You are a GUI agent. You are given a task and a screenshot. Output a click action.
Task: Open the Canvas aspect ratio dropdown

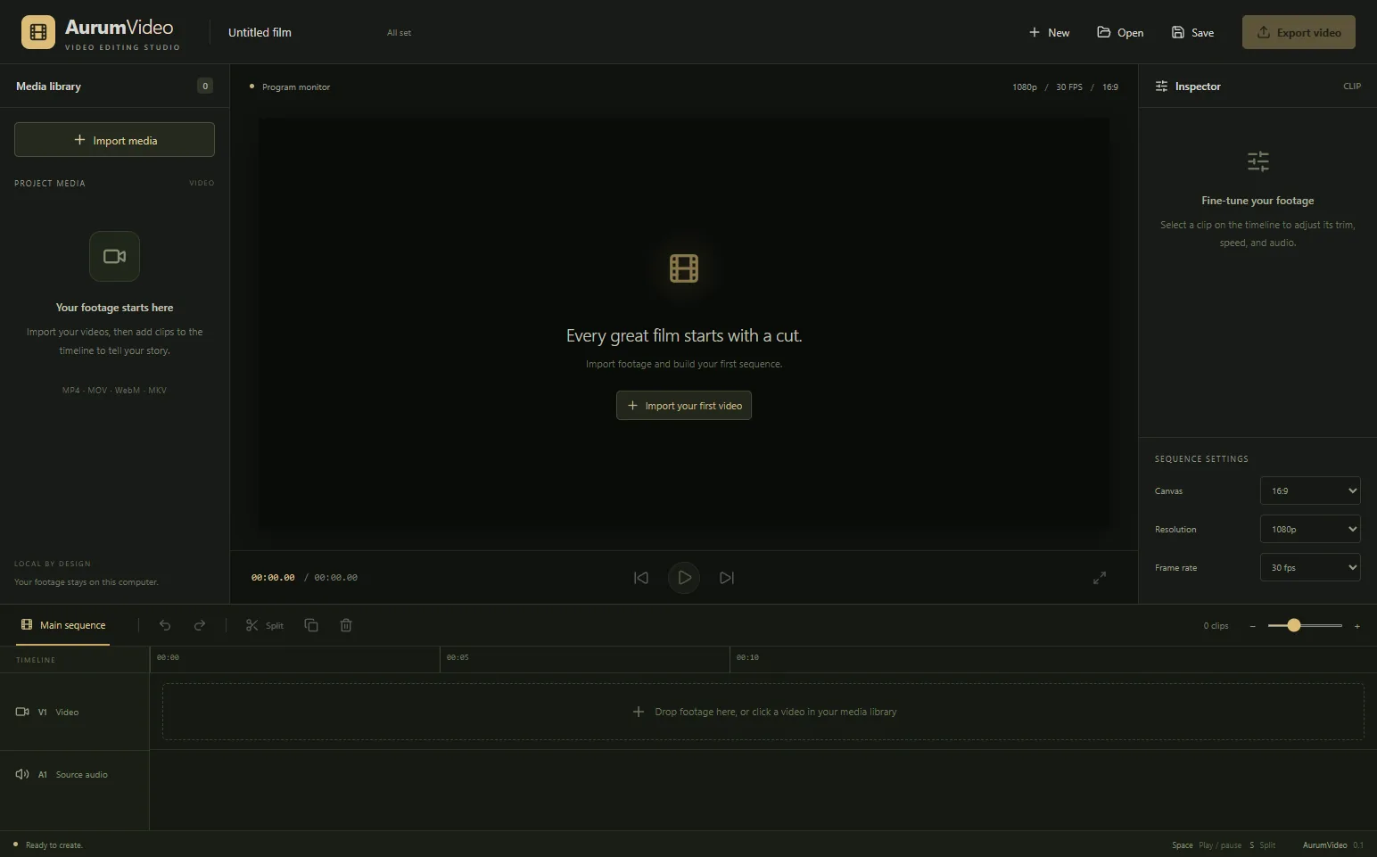tap(1310, 490)
